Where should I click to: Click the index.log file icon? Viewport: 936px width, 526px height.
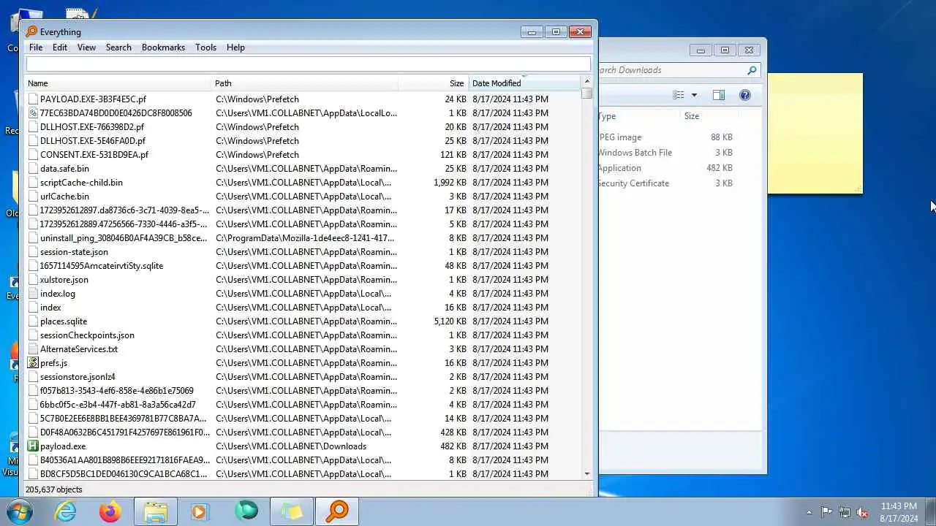[x=33, y=293]
